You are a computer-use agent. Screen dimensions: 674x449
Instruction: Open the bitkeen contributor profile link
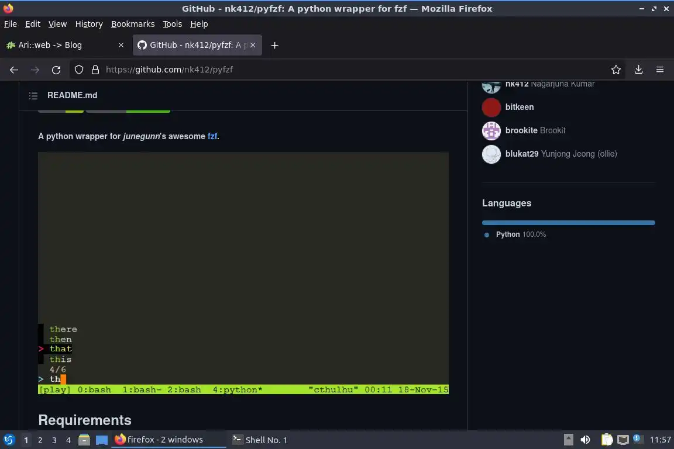tap(520, 108)
